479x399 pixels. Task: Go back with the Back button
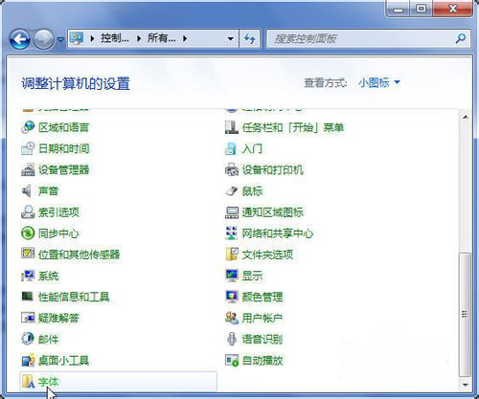click(x=20, y=39)
